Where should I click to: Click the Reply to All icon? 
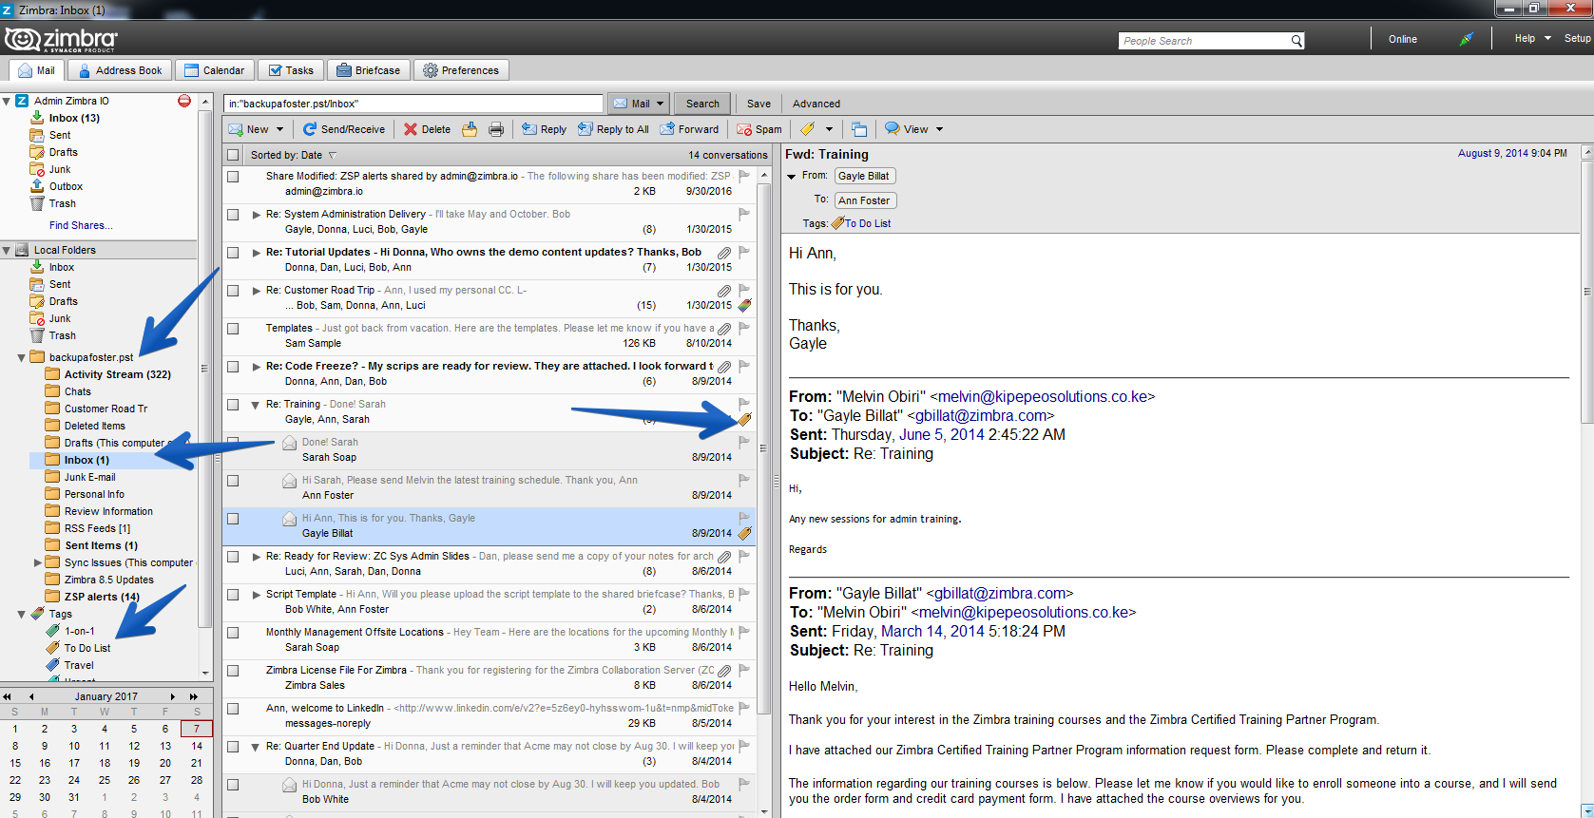[x=586, y=129]
